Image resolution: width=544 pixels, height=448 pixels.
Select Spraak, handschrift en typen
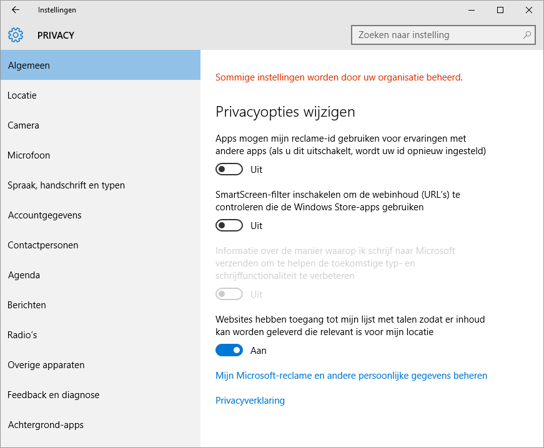tap(66, 185)
